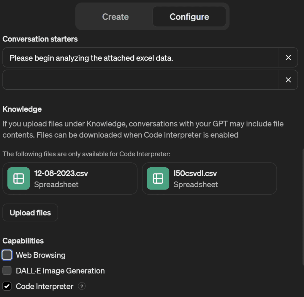Switch to the Configure tab
This screenshot has height=297, width=304.
click(x=189, y=17)
